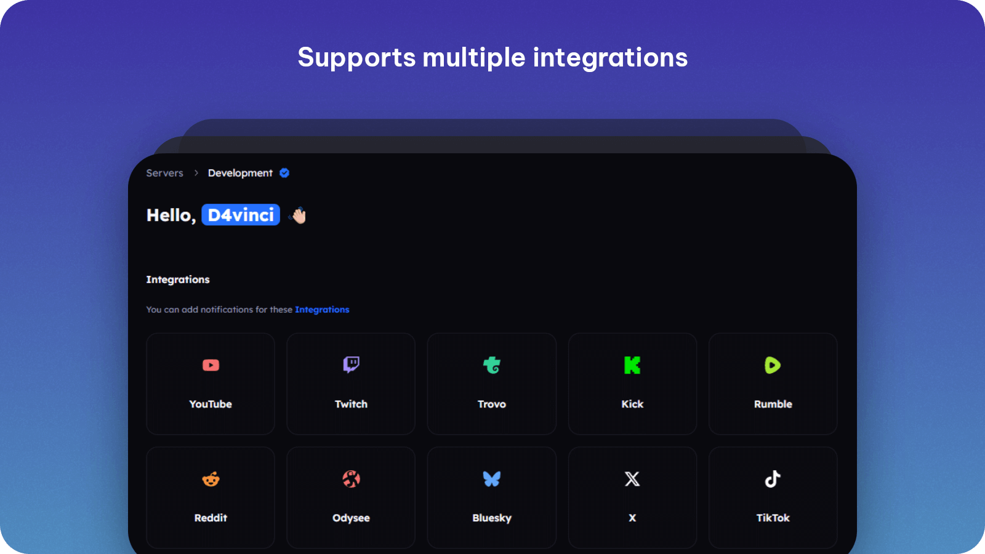
Task: Click the D4vinci username chip
Action: pyautogui.click(x=240, y=215)
